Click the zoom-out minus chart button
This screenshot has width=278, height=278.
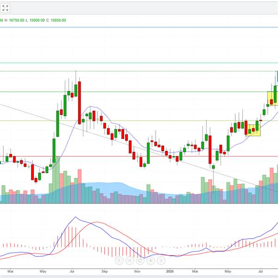pyautogui.click(x=130, y=260)
